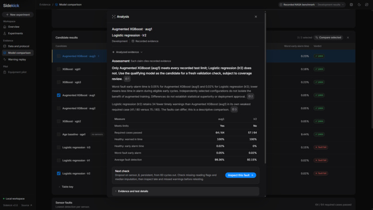Screen dimensions: 373x210
Task: Check the Augmented XGBoost aug2 checkbox
Action: (x=58, y=108)
